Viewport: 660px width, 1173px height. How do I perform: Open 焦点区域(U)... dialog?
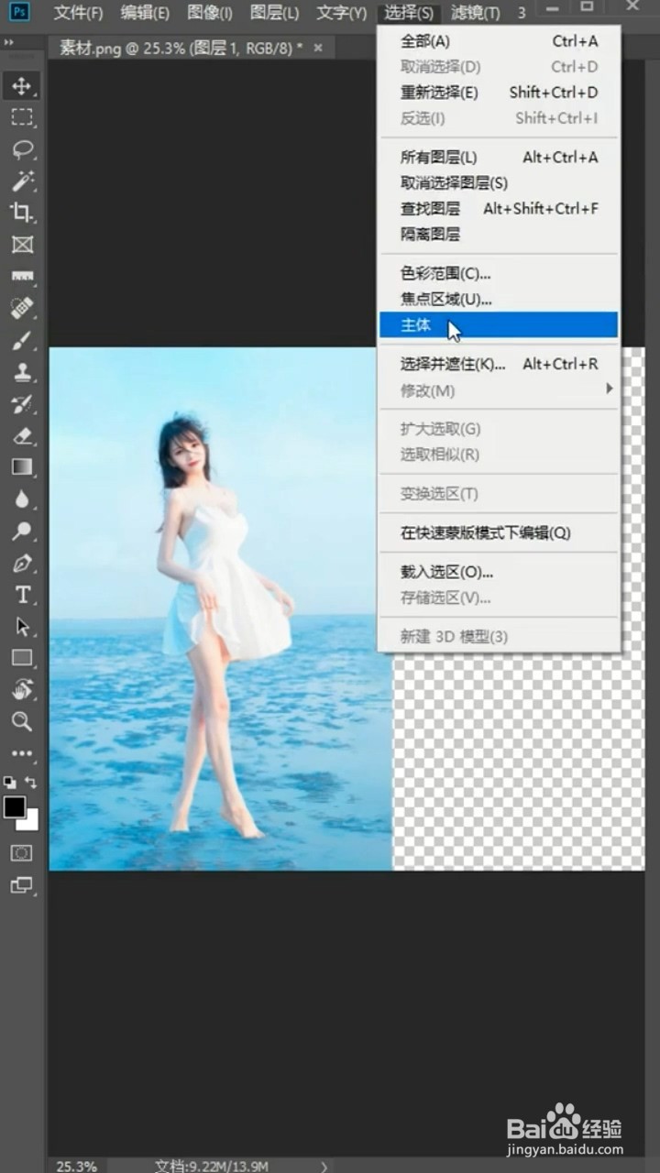coord(500,299)
